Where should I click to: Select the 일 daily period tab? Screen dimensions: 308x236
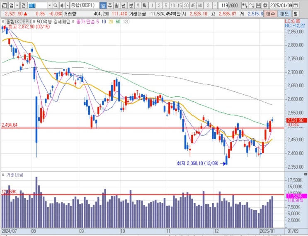(x=103, y=5)
